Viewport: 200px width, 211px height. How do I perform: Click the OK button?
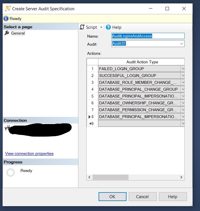(x=113, y=197)
